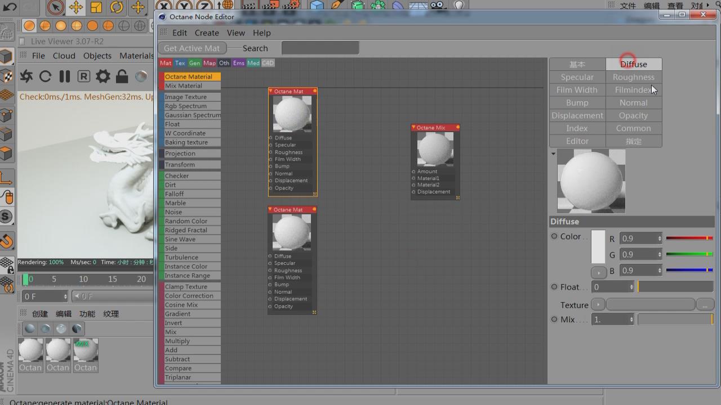This screenshot has height=405, width=721.
Task: Click the R value stepper arrows
Action: click(x=660, y=238)
